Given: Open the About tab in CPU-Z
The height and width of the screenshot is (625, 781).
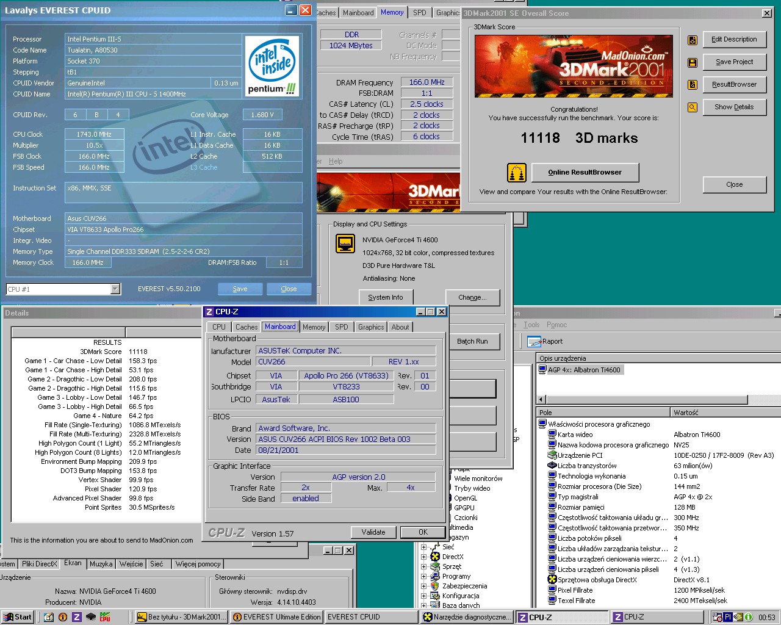Looking at the screenshot, I should click(400, 327).
